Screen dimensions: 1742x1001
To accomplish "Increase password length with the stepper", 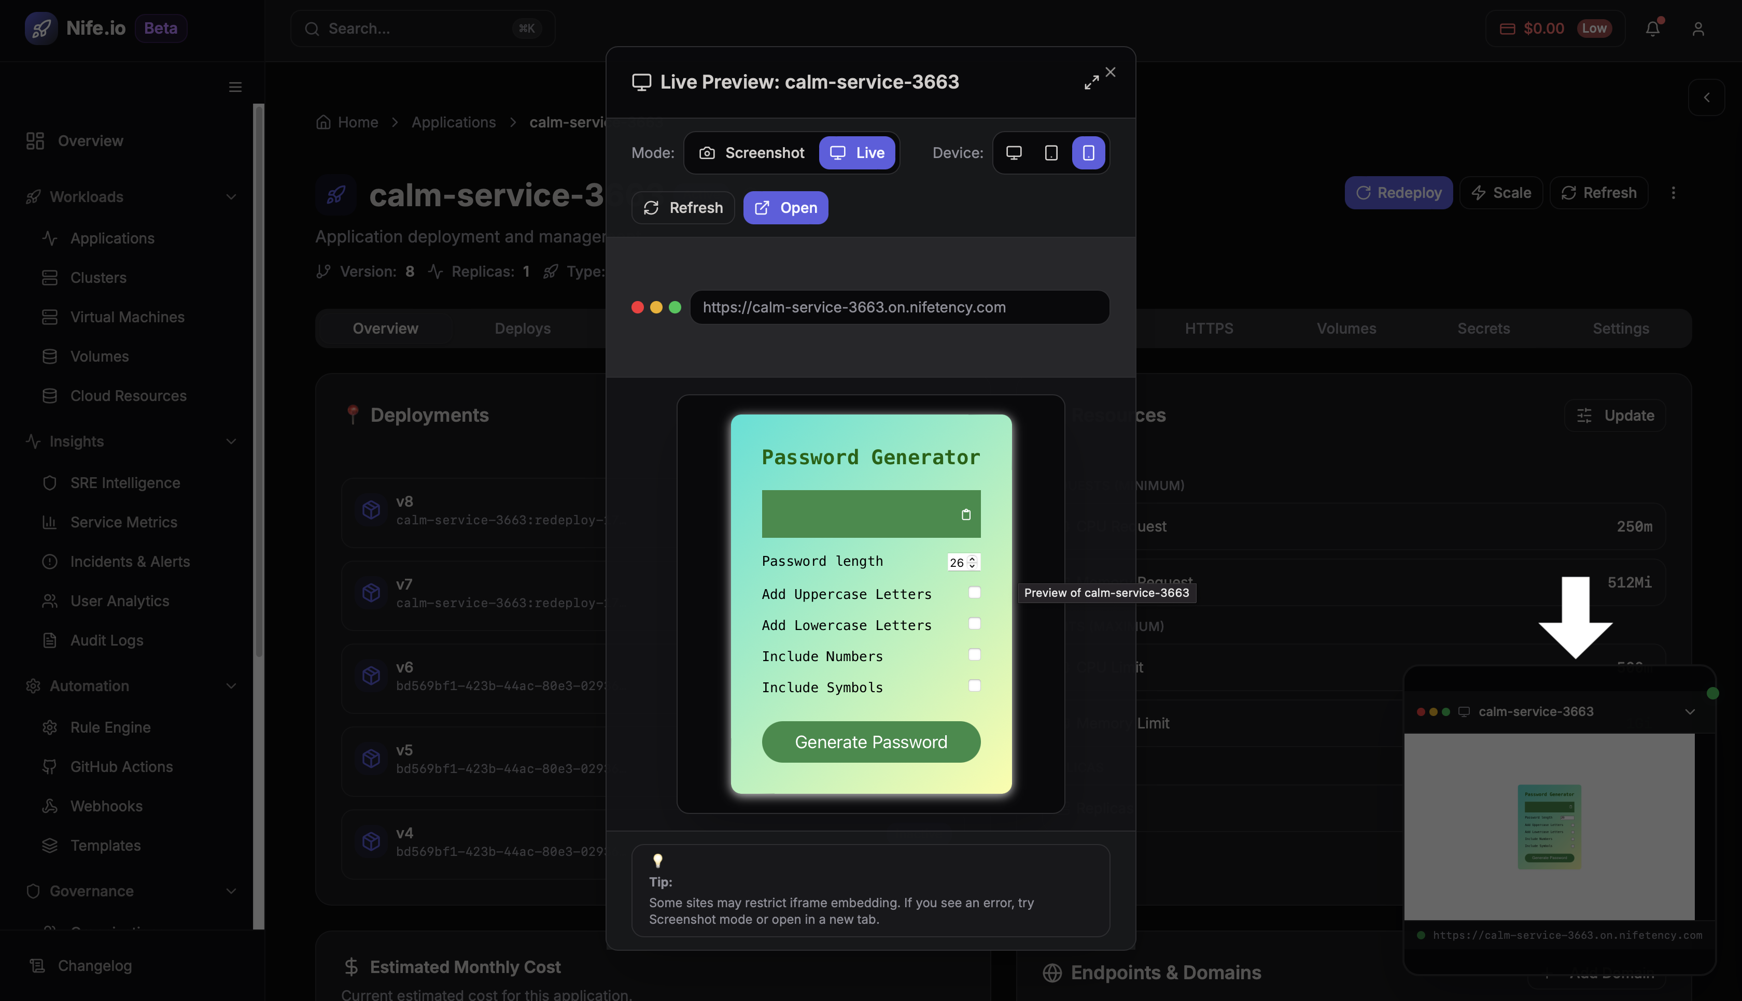I will tap(972, 557).
